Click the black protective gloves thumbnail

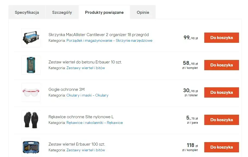pyautogui.click(x=31, y=120)
